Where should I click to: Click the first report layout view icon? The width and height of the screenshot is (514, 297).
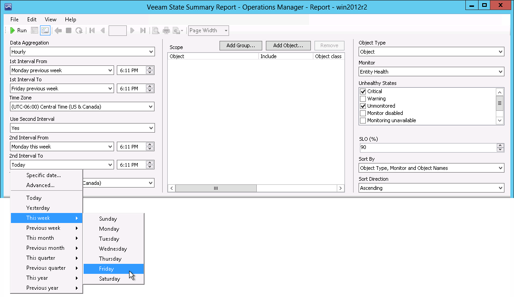tap(35, 30)
